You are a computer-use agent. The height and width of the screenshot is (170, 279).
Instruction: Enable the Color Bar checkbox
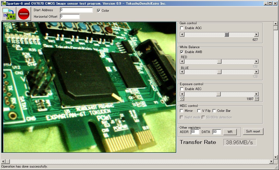pos(214,111)
